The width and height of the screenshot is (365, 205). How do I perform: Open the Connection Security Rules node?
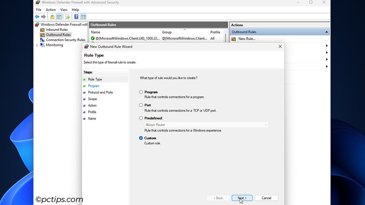pyautogui.click(x=65, y=40)
